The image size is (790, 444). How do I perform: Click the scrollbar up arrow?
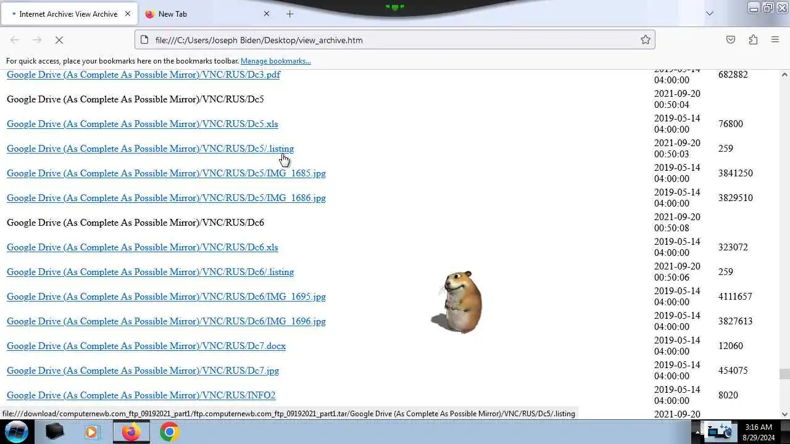tap(784, 75)
